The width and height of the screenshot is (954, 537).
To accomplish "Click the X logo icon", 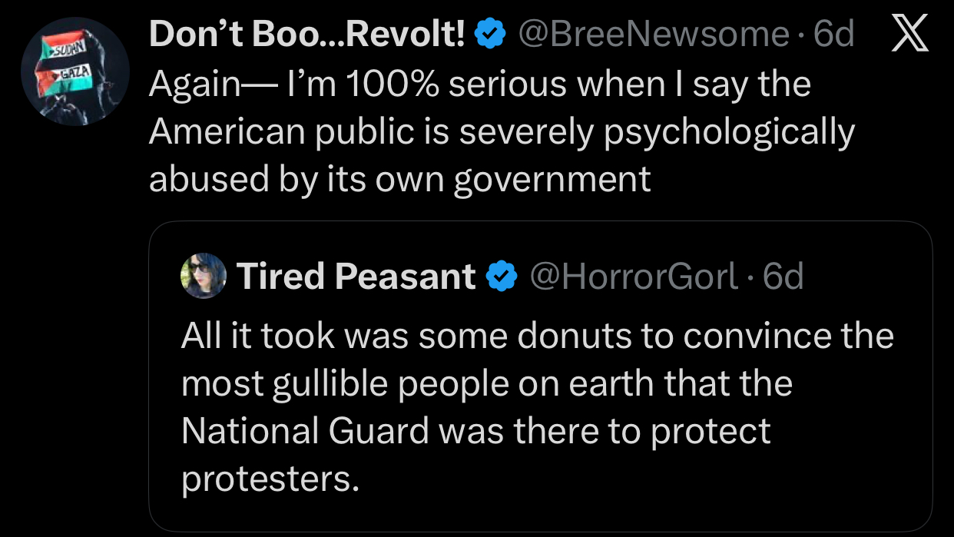I will click(x=910, y=35).
